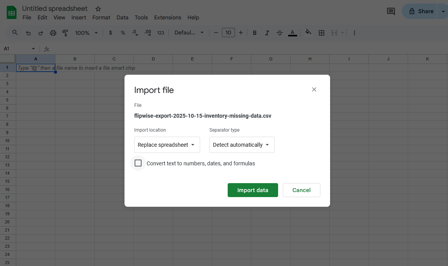Click the undo arrow in toolbar
The image size is (448, 266).
coord(28,33)
